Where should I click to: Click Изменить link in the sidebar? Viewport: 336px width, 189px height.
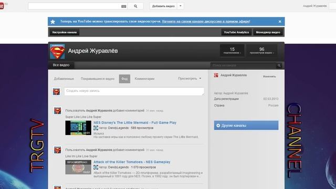pos(269,77)
